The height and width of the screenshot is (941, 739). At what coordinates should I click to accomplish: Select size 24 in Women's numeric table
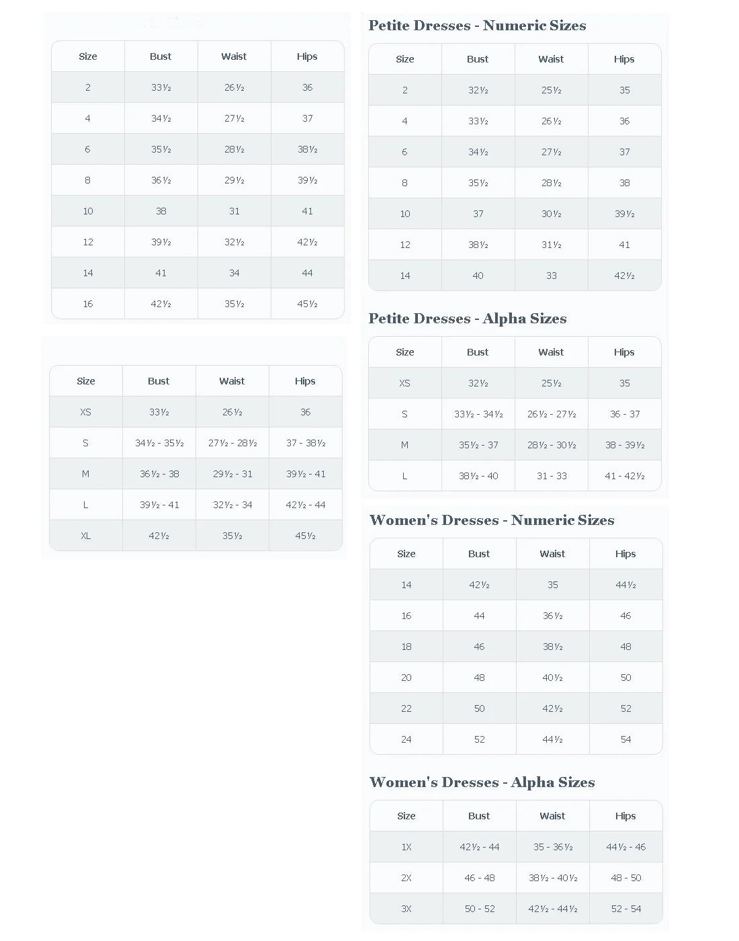[x=406, y=739]
